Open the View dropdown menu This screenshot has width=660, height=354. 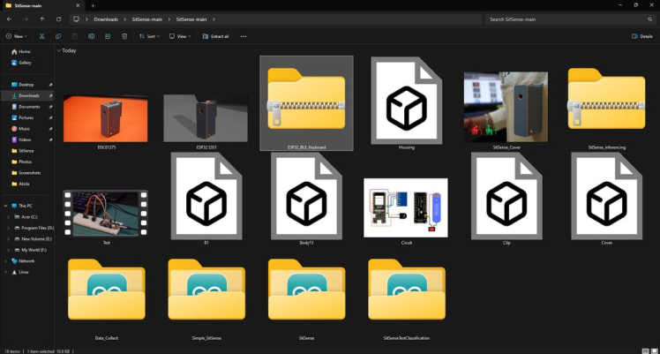click(181, 36)
